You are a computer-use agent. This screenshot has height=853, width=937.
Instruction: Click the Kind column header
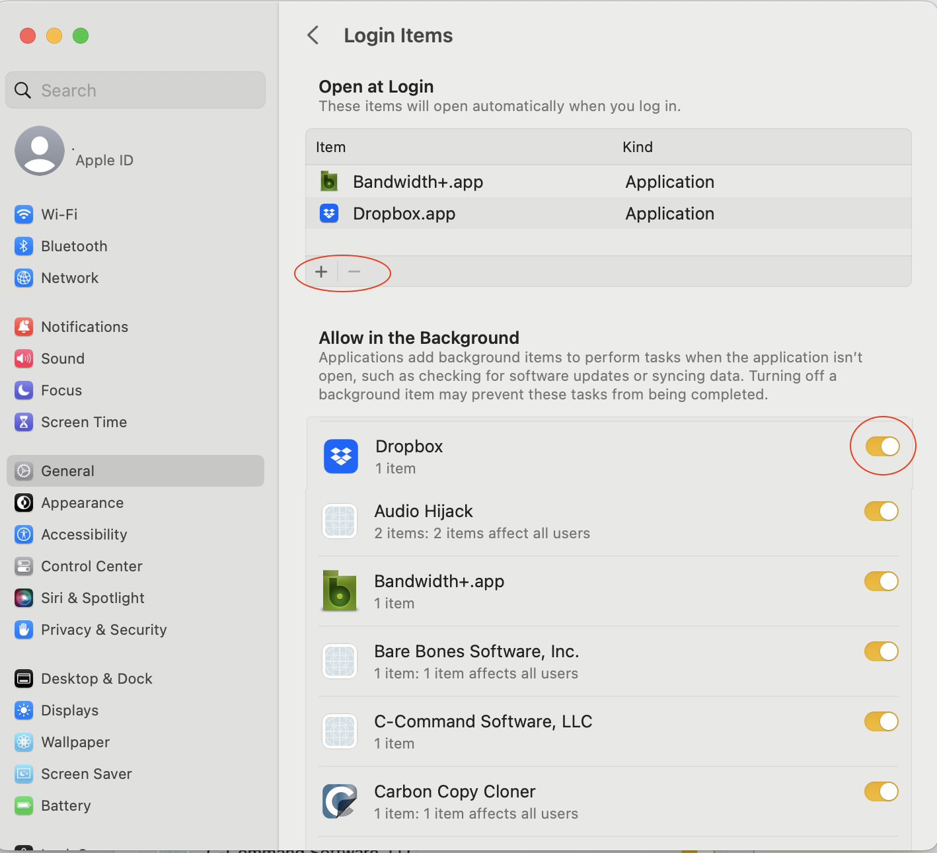point(638,147)
